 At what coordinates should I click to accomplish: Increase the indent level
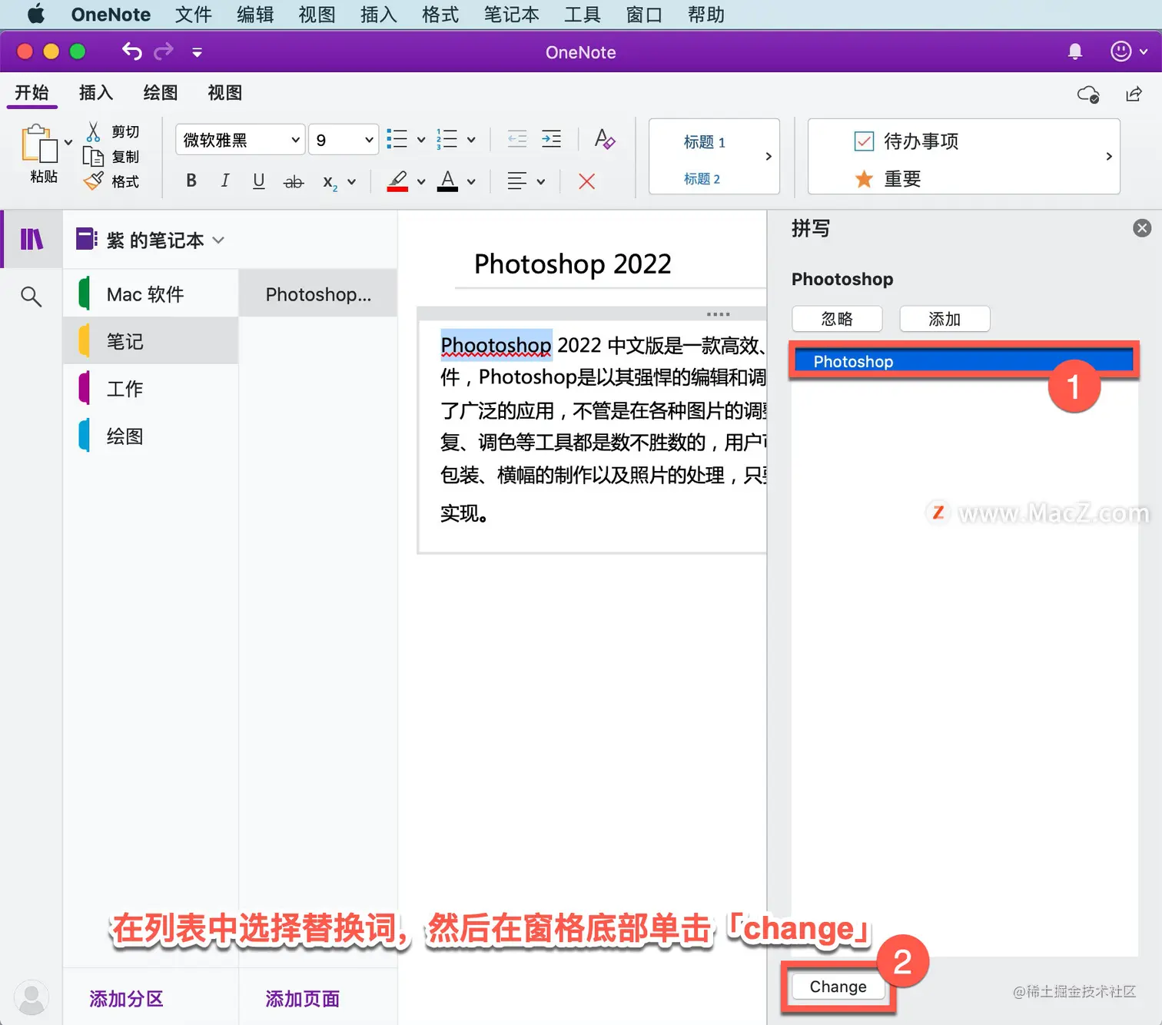tap(551, 139)
